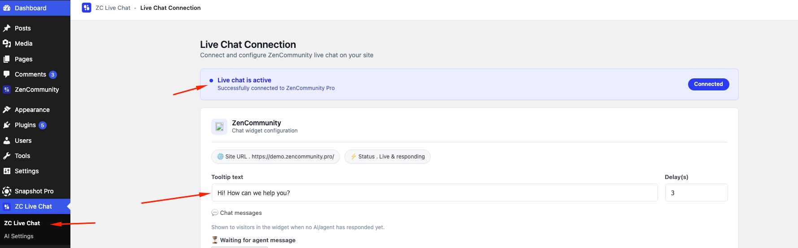Click the "Waiting for agent message" label
The height and width of the screenshot is (248, 798).
pos(257,240)
